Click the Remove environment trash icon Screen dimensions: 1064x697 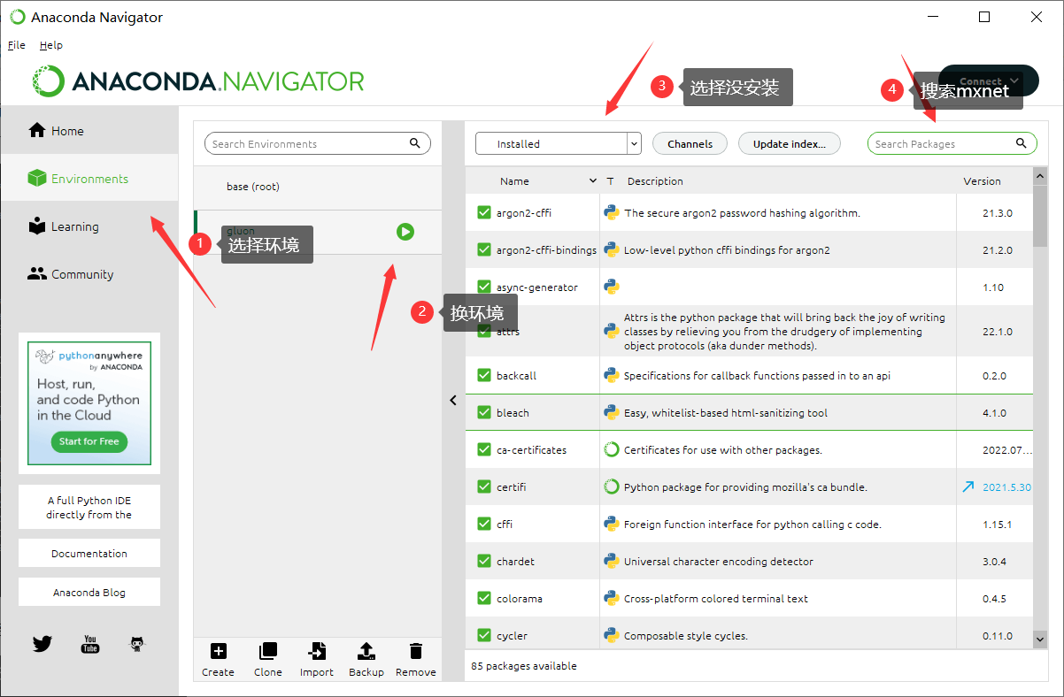tap(415, 652)
